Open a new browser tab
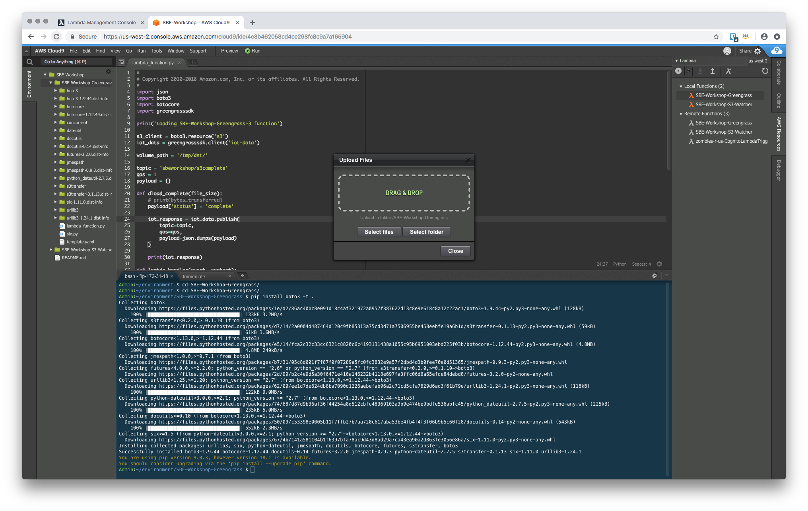Viewport: 808px width, 511px height. 252,23
